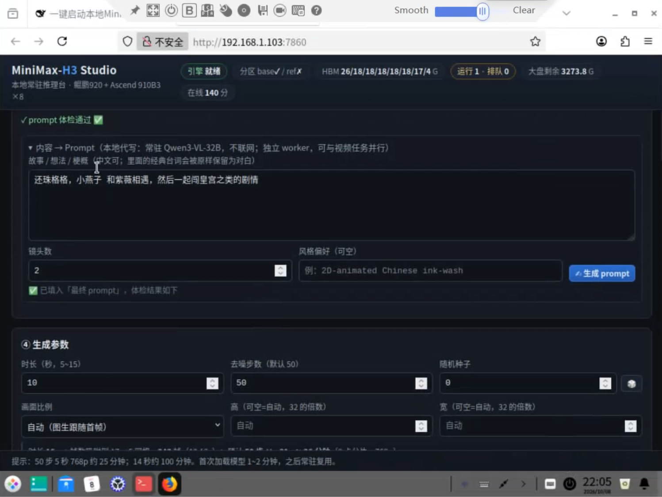Open the system settings gear in the taskbar
Screen dimensions: 662x497
pyautogui.click(x=118, y=484)
